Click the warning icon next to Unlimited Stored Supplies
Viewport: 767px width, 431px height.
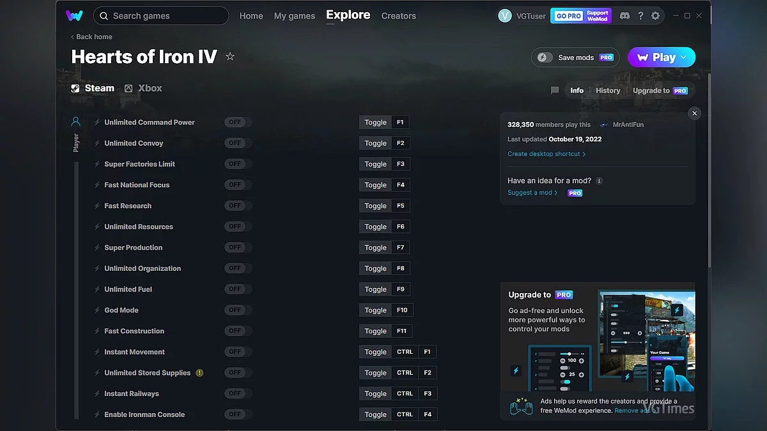(x=199, y=373)
